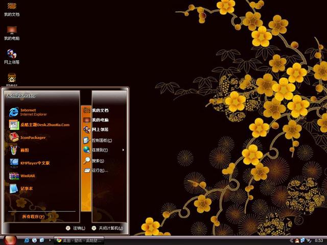The width and height of the screenshot is (327, 245).
Task: Start WinRAR from the Start menu list
Action: click(x=28, y=176)
